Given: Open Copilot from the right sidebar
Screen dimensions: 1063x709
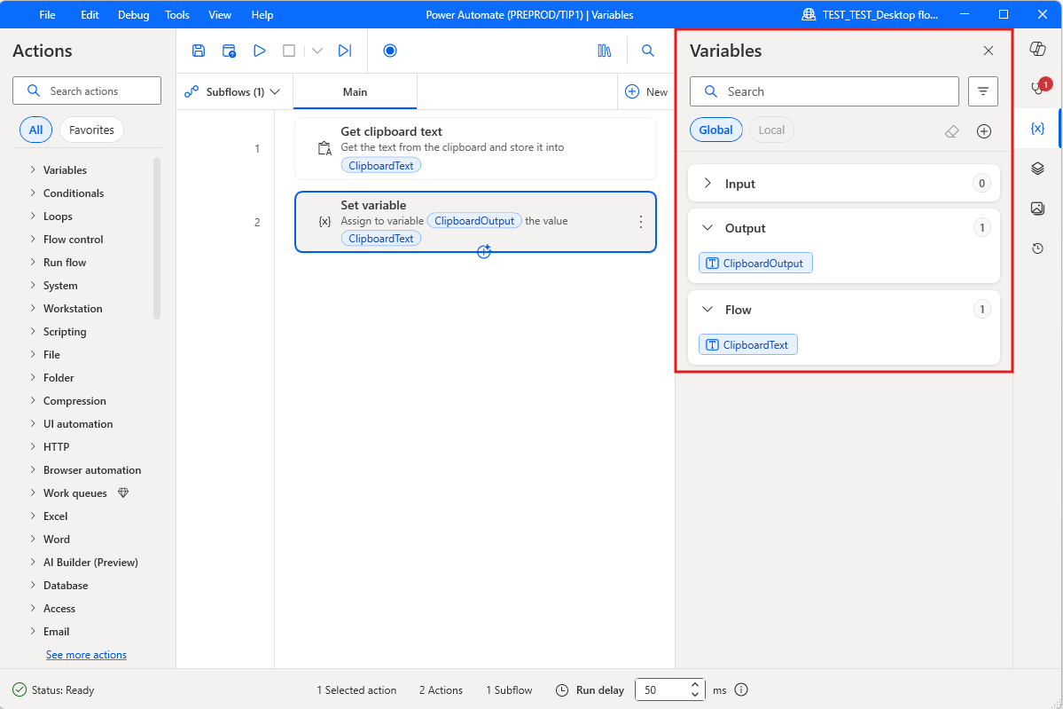Looking at the screenshot, I should pos(1037,48).
